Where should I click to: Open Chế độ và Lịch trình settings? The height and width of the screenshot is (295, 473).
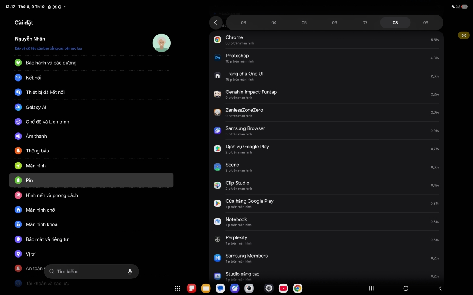coord(91,122)
